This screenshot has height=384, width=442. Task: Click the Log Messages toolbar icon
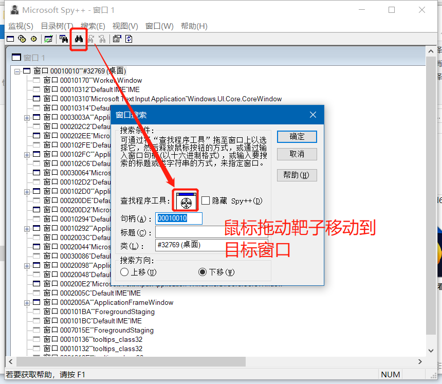pyautogui.click(x=48, y=39)
